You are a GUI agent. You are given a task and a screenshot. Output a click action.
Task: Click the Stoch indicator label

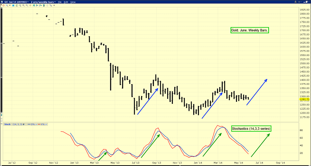pyautogui.click(x=7, y=124)
